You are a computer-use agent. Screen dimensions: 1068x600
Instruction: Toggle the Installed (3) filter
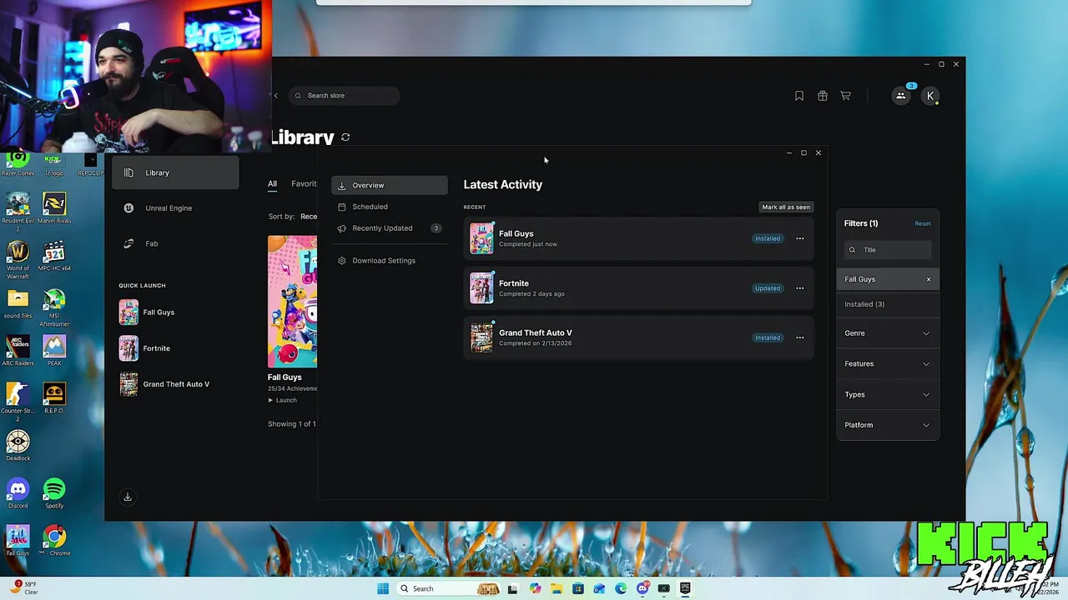coord(888,304)
